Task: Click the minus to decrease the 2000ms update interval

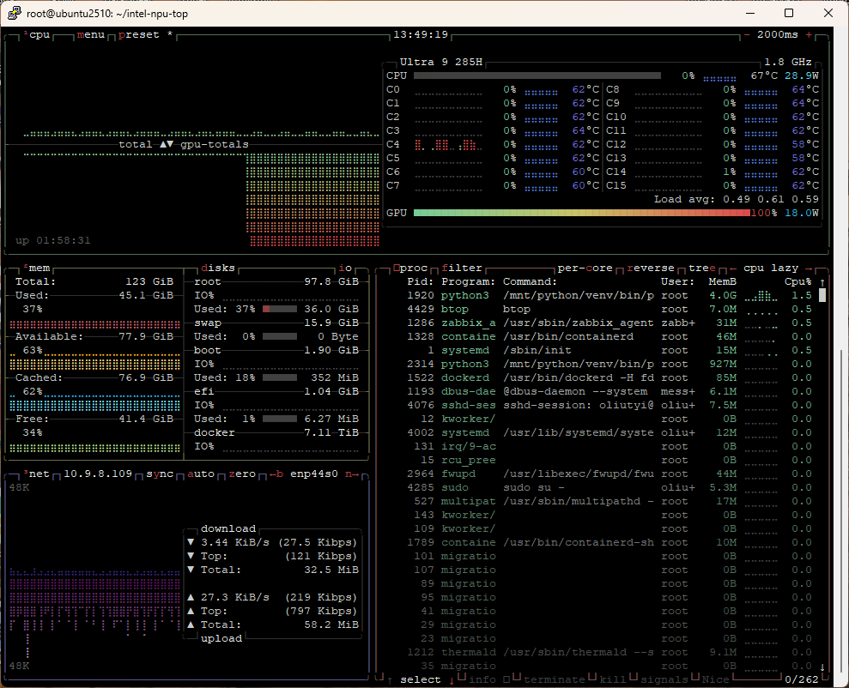Action: [747, 35]
